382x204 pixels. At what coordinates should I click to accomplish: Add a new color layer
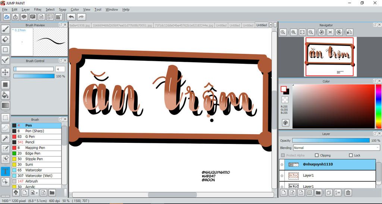pos(284,193)
